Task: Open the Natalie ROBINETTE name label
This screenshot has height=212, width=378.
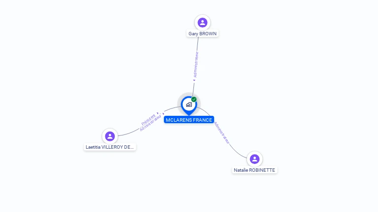Action: (254, 170)
